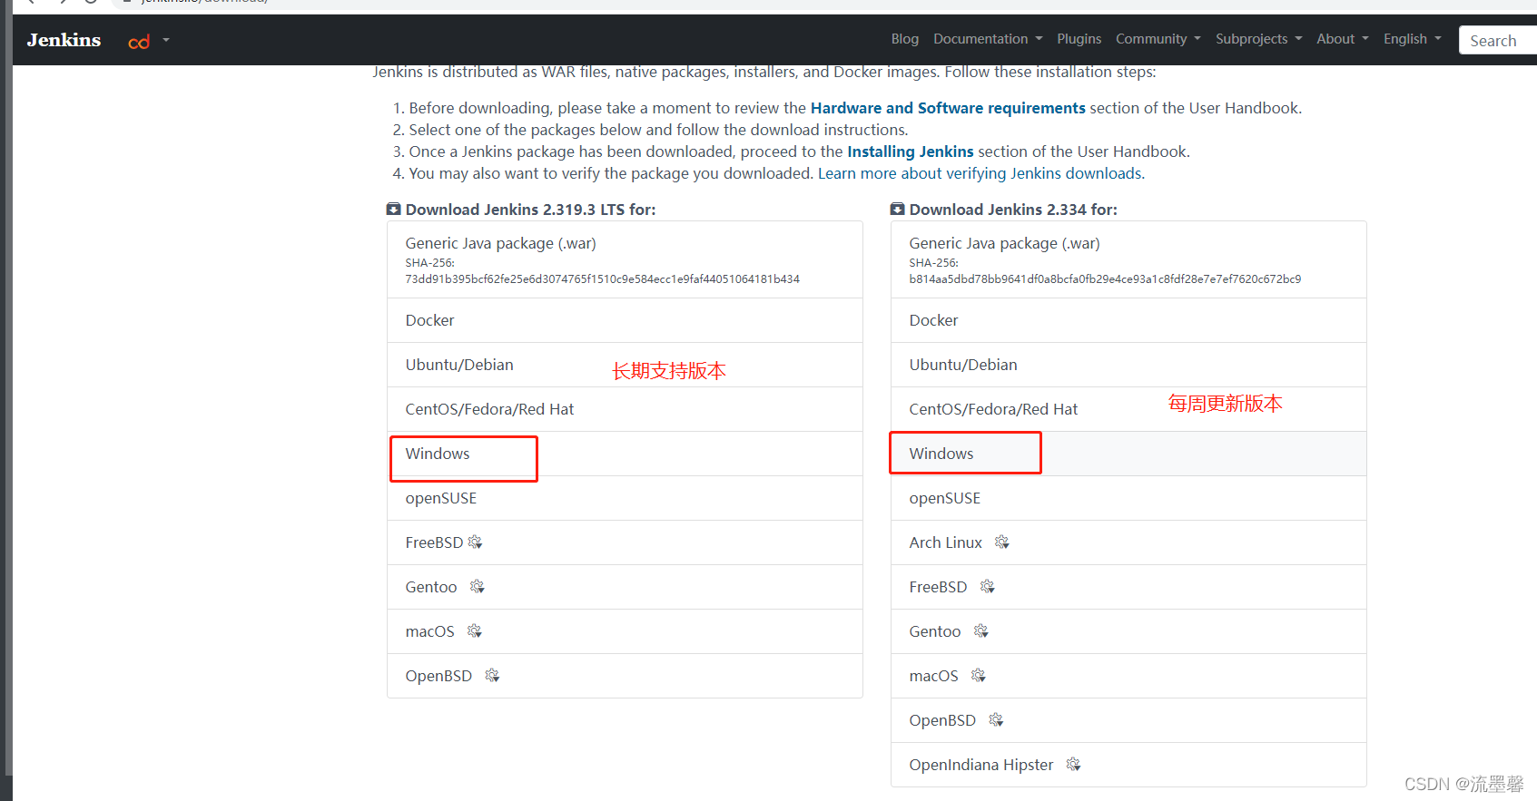This screenshot has height=801, width=1537.
Task: Select Arch Linux package text
Action: pos(946,542)
